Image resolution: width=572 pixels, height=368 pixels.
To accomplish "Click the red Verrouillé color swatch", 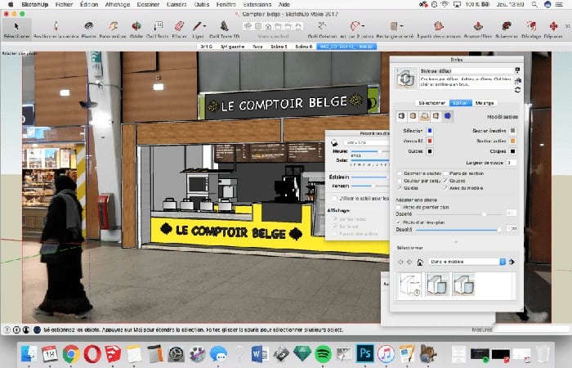I will pos(430,141).
